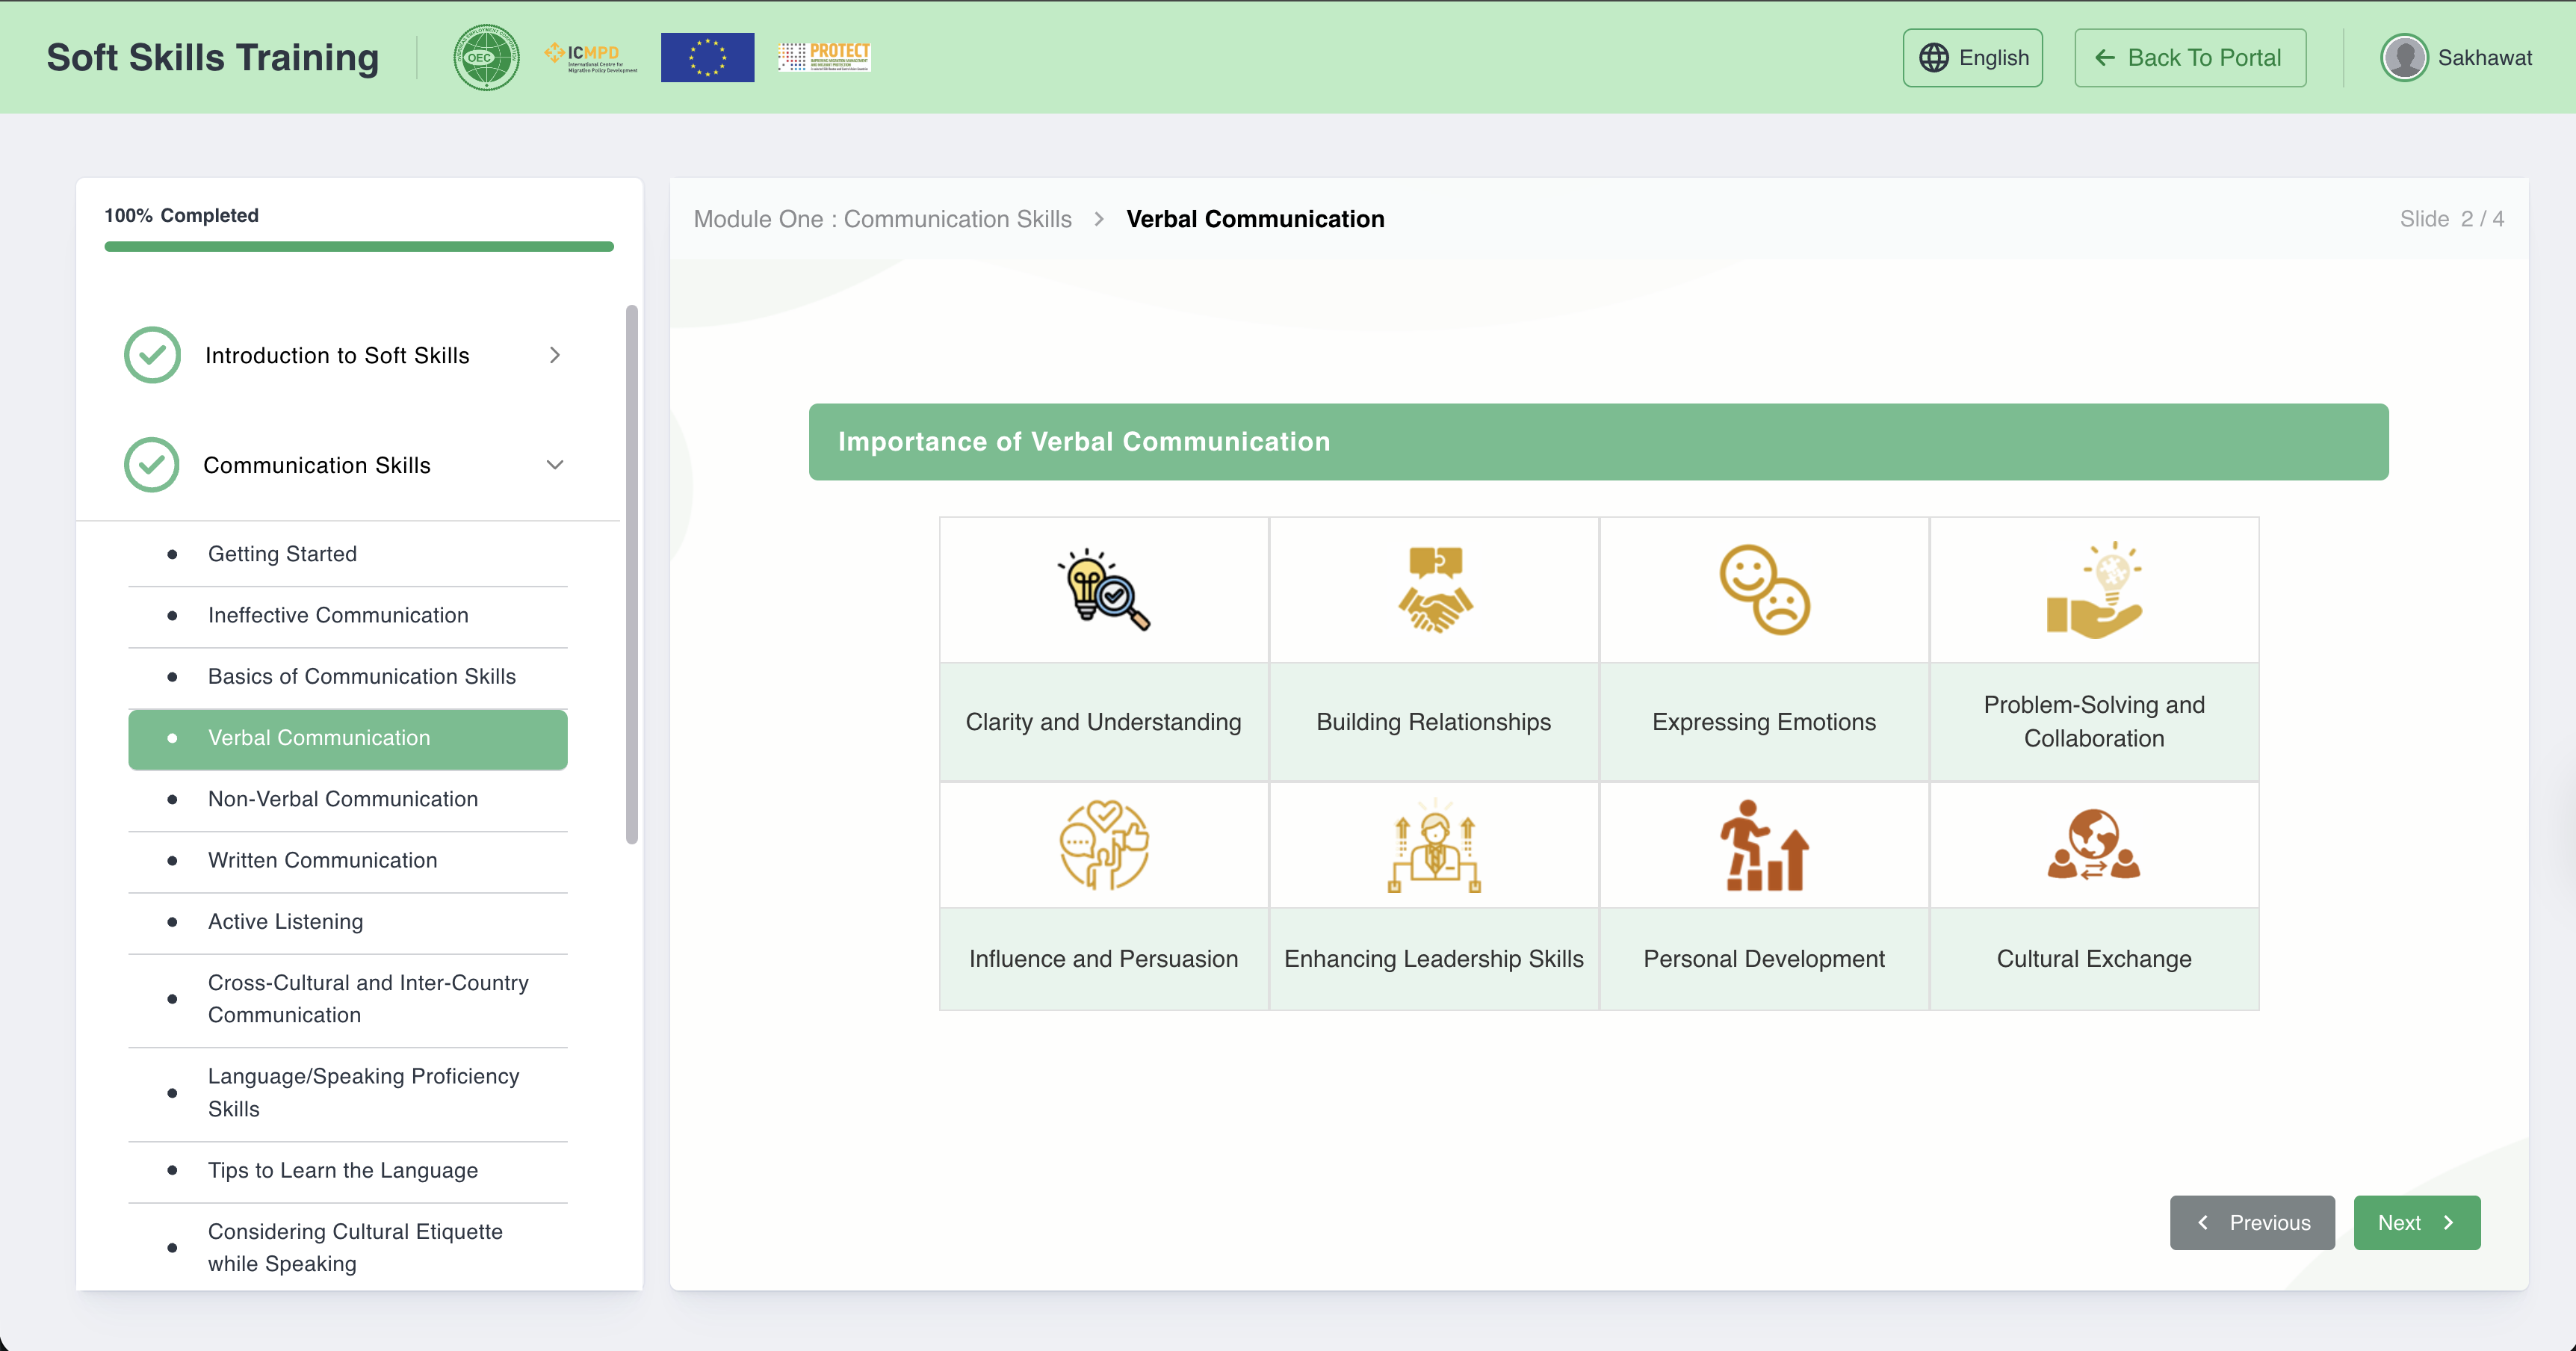The image size is (2576, 1351).
Task: Go to the Next slide
Action: click(2416, 1222)
